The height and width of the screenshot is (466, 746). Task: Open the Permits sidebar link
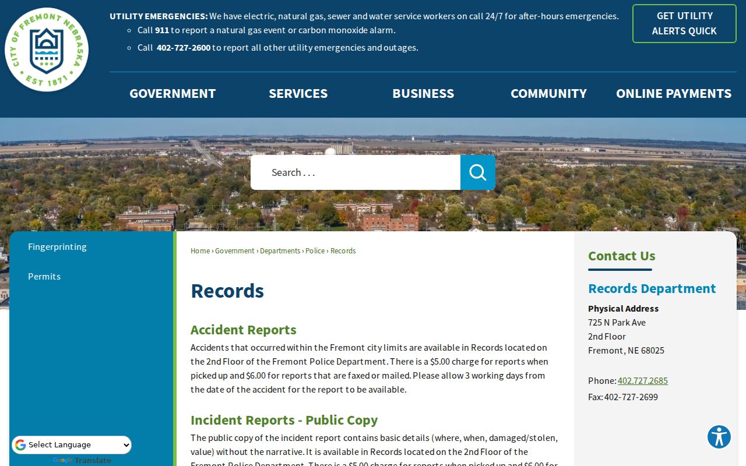(44, 277)
